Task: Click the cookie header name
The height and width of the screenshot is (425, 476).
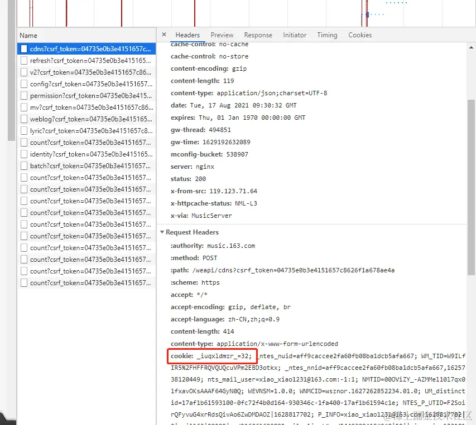Action: pos(182,356)
